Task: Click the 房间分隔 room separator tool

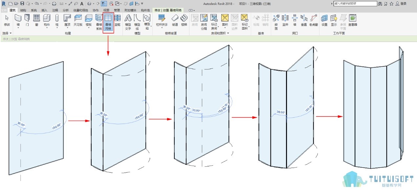Action: (x=204, y=22)
